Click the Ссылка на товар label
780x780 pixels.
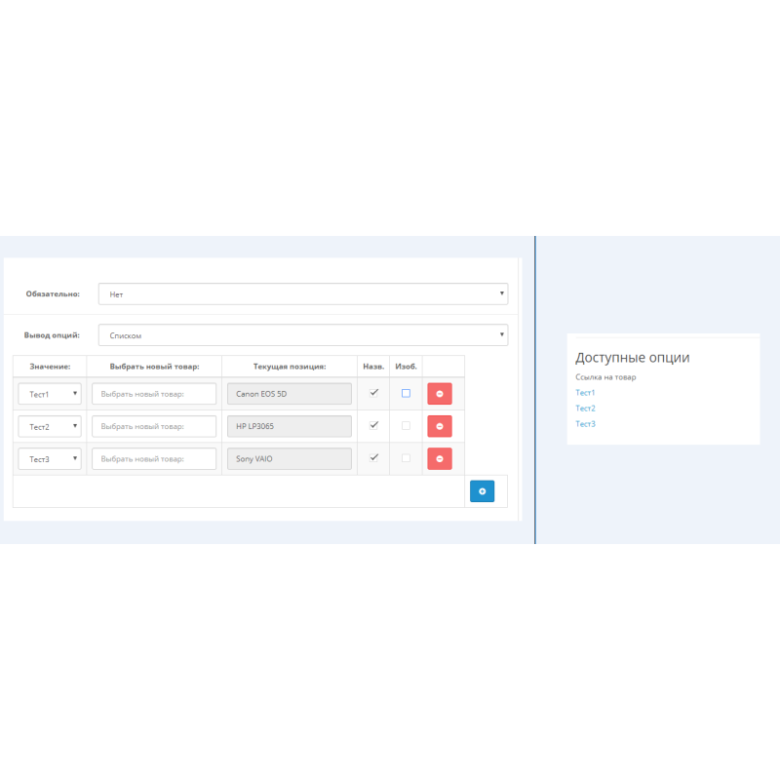coord(604,376)
